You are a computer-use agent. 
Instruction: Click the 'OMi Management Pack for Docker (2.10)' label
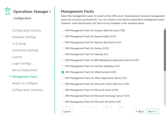[87, 48]
